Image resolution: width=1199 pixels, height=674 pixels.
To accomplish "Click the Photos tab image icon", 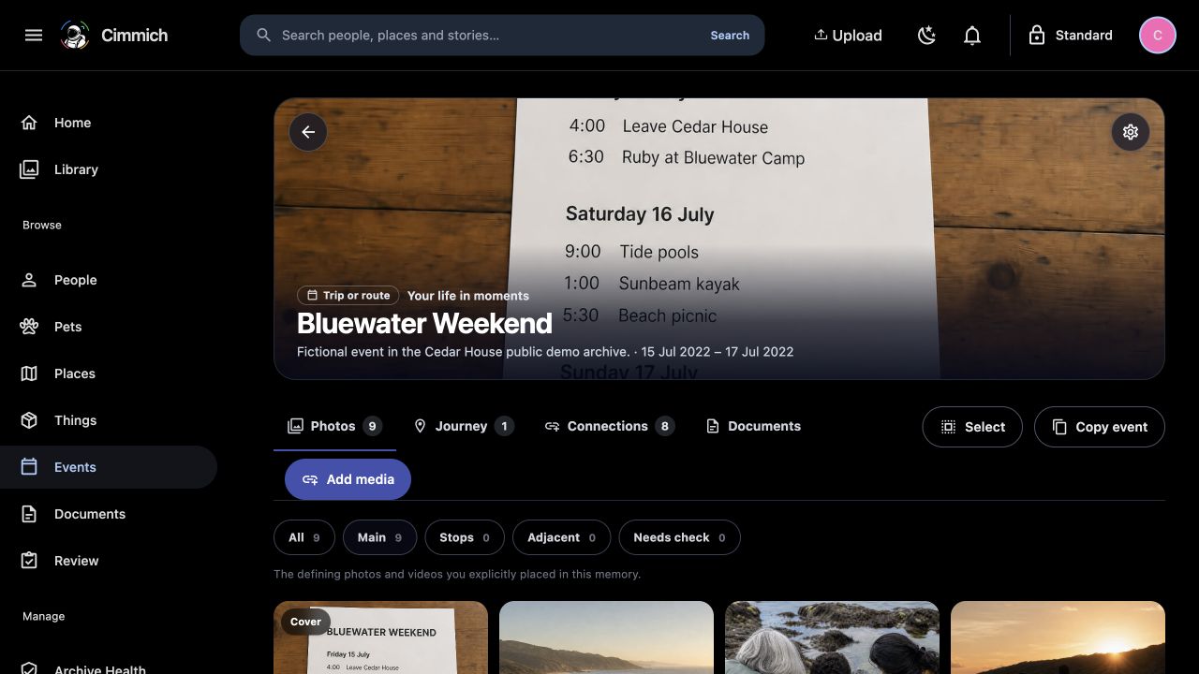I will pos(295,426).
